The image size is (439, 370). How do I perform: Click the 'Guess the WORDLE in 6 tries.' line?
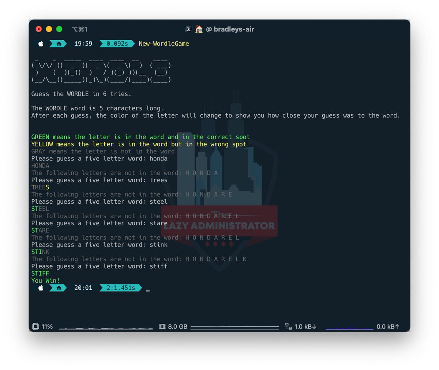[x=81, y=94]
